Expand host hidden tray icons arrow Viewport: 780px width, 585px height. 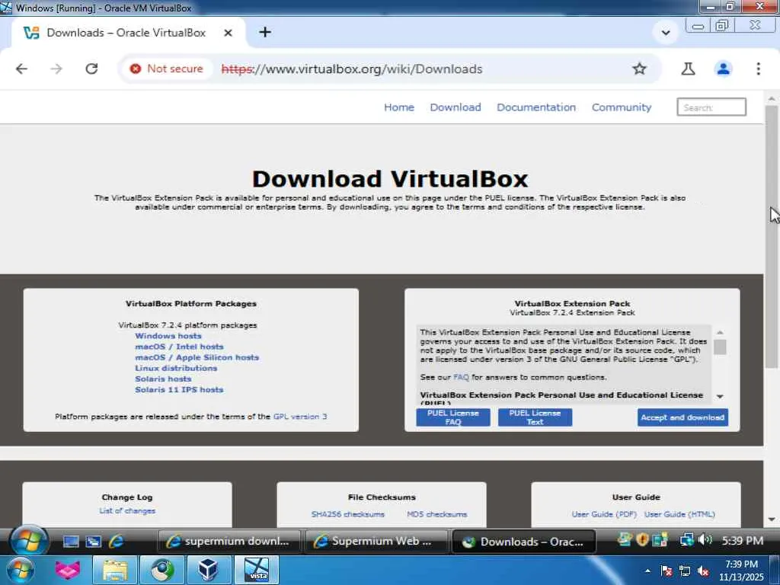pos(647,571)
